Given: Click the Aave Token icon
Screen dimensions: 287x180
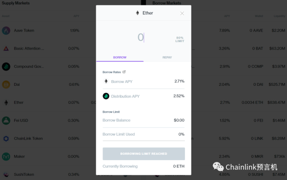Looking at the screenshot, I should pyautogui.click(x=6, y=30).
